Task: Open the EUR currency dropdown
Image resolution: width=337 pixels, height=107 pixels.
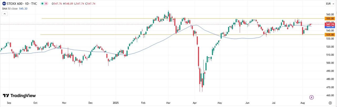Action: click(328, 4)
